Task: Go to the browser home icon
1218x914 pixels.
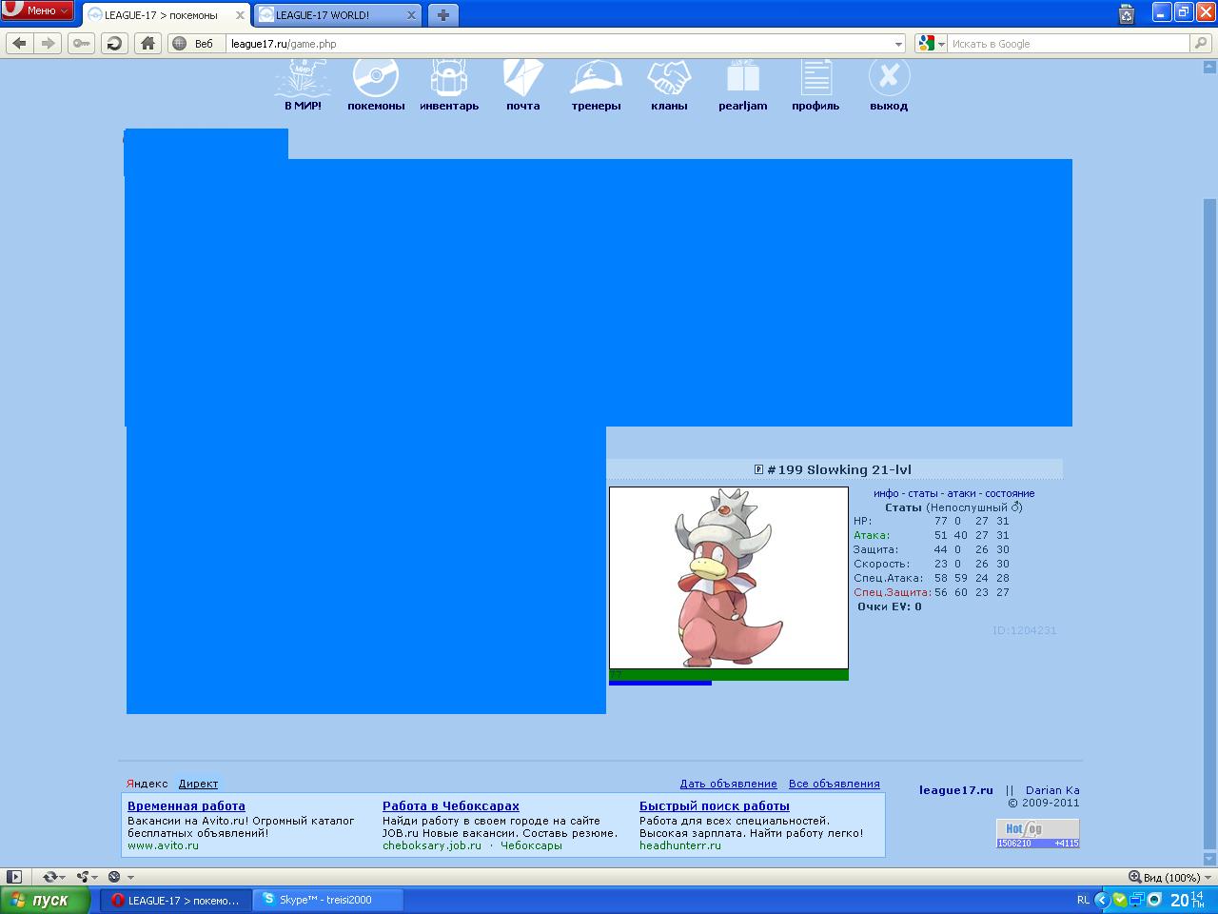Action: (x=147, y=43)
